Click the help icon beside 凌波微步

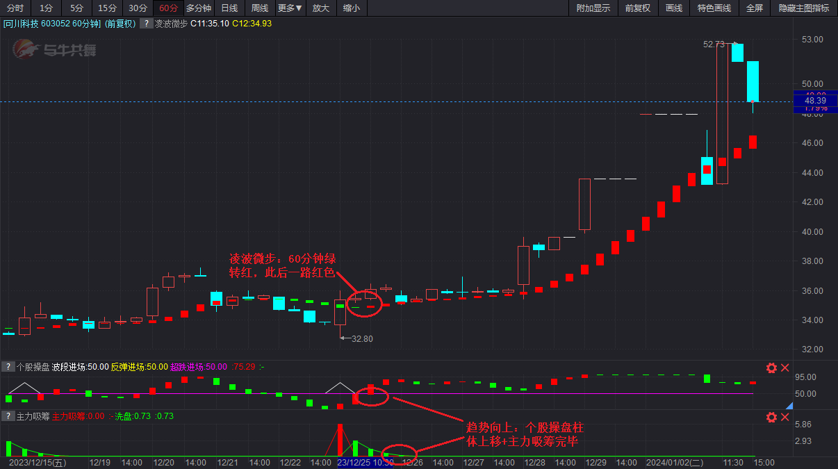click(x=146, y=24)
